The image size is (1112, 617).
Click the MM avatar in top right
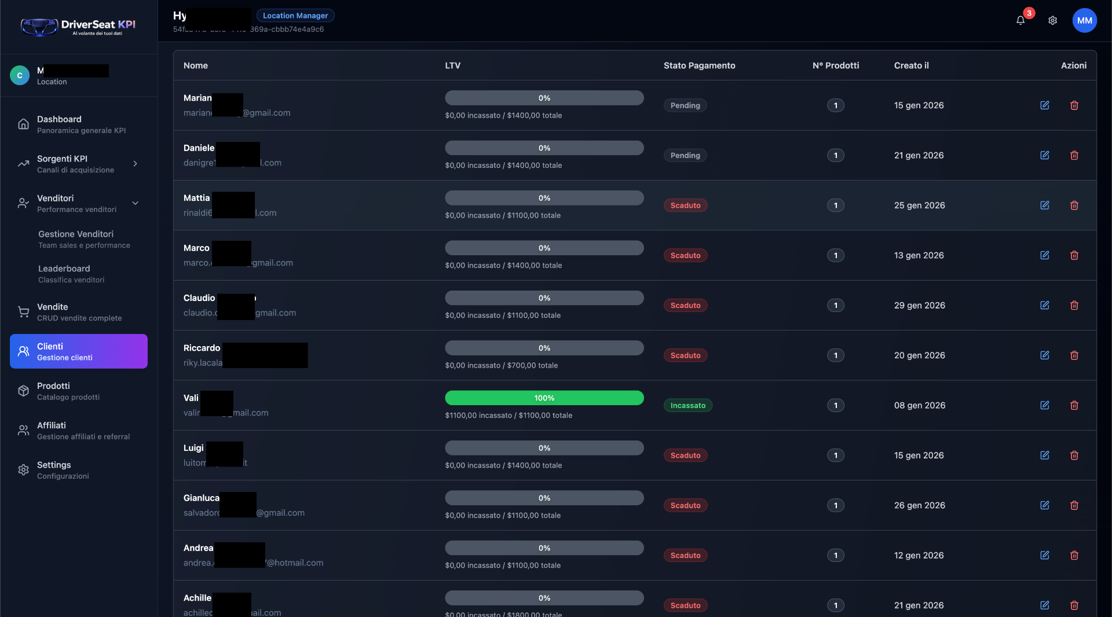(1085, 21)
